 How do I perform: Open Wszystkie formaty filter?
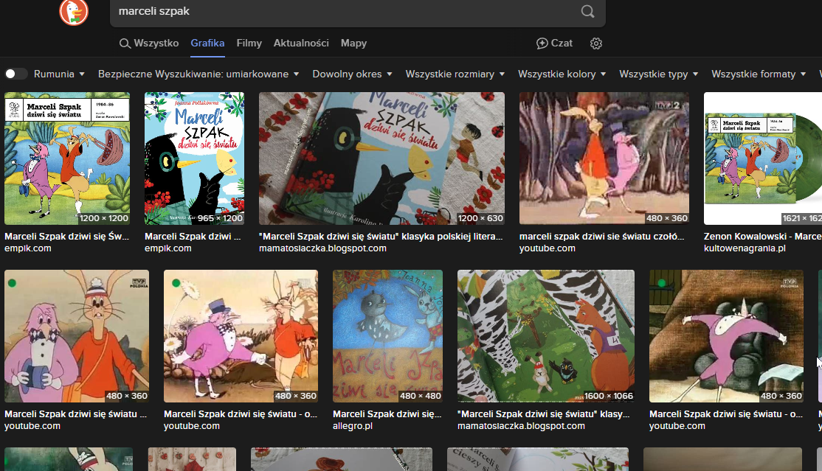759,74
